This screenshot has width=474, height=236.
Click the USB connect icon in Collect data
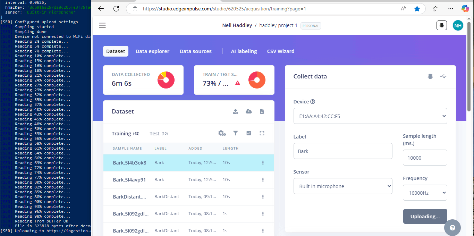443,76
